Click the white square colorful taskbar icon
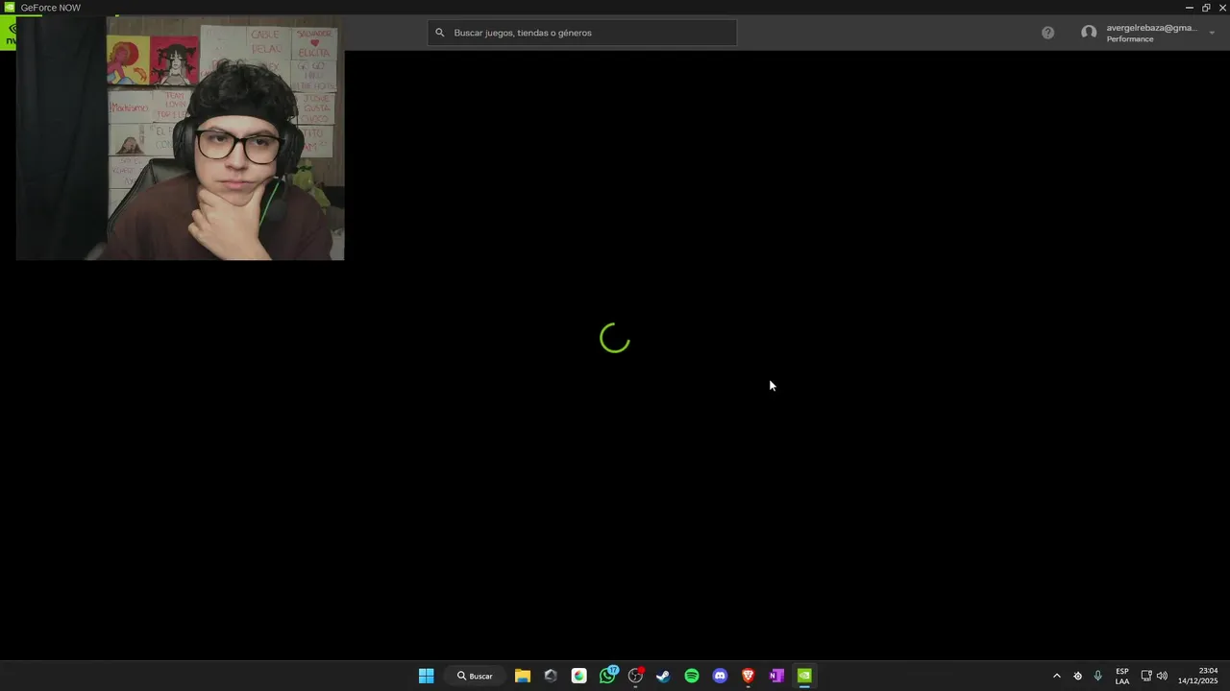Screen dimensions: 1230x691 click(578, 676)
